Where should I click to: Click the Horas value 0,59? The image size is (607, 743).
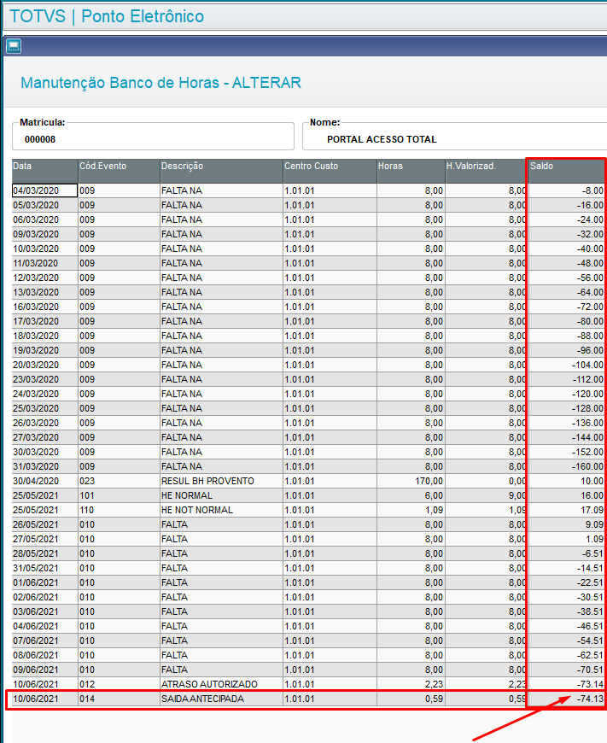pos(434,699)
